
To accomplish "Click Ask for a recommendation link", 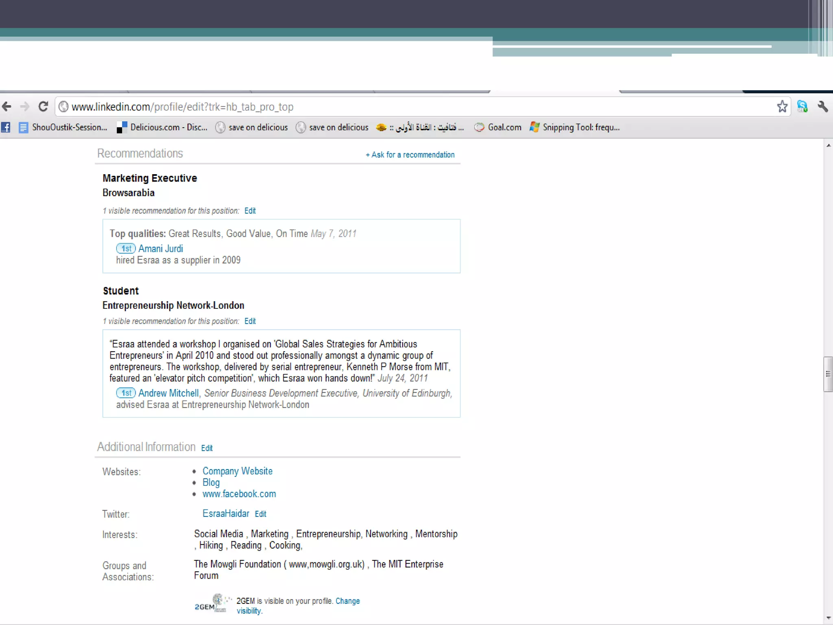I will (x=410, y=155).
